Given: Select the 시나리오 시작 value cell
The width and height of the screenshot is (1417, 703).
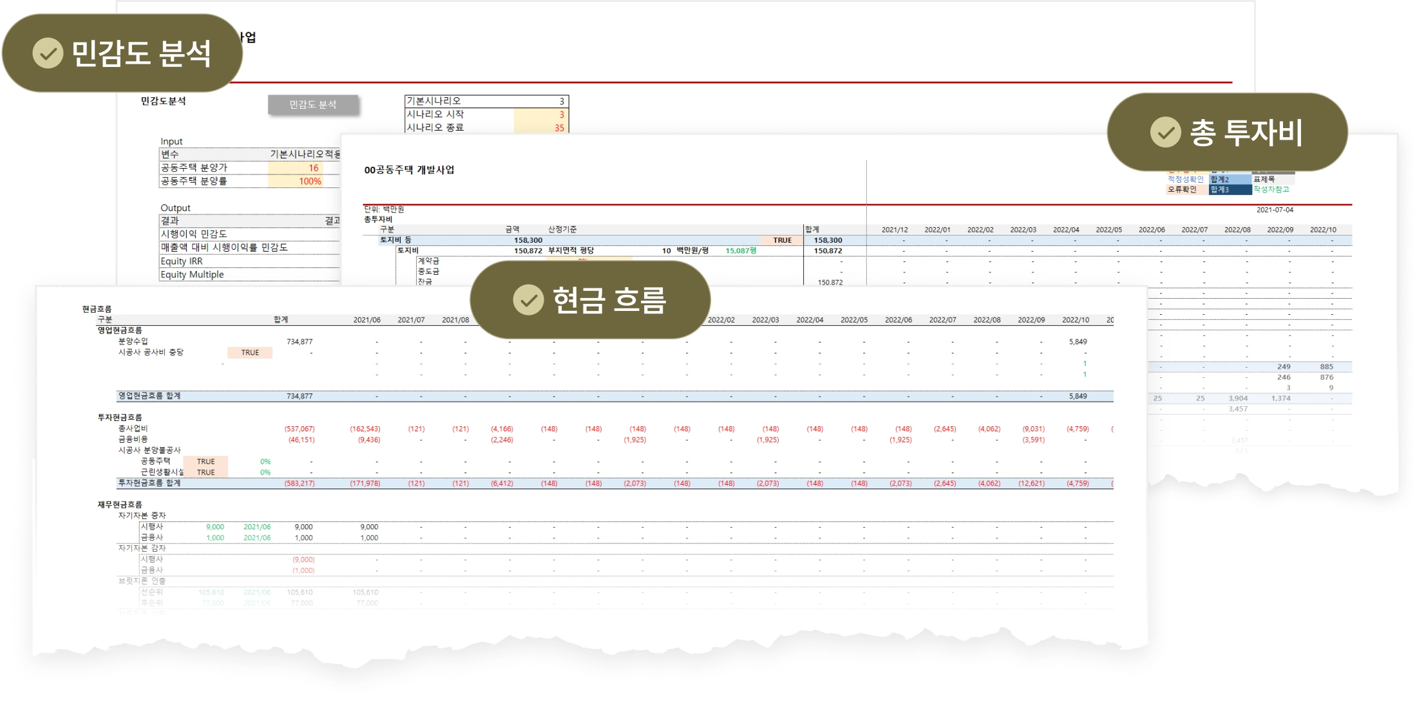Looking at the screenshot, I should (x=541, y=115).
